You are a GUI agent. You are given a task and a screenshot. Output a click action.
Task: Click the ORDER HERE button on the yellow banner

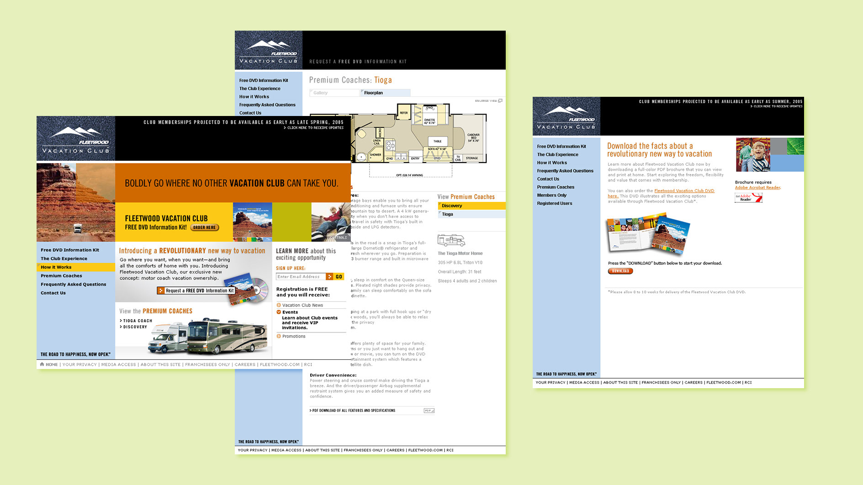[x=204, y=227]
